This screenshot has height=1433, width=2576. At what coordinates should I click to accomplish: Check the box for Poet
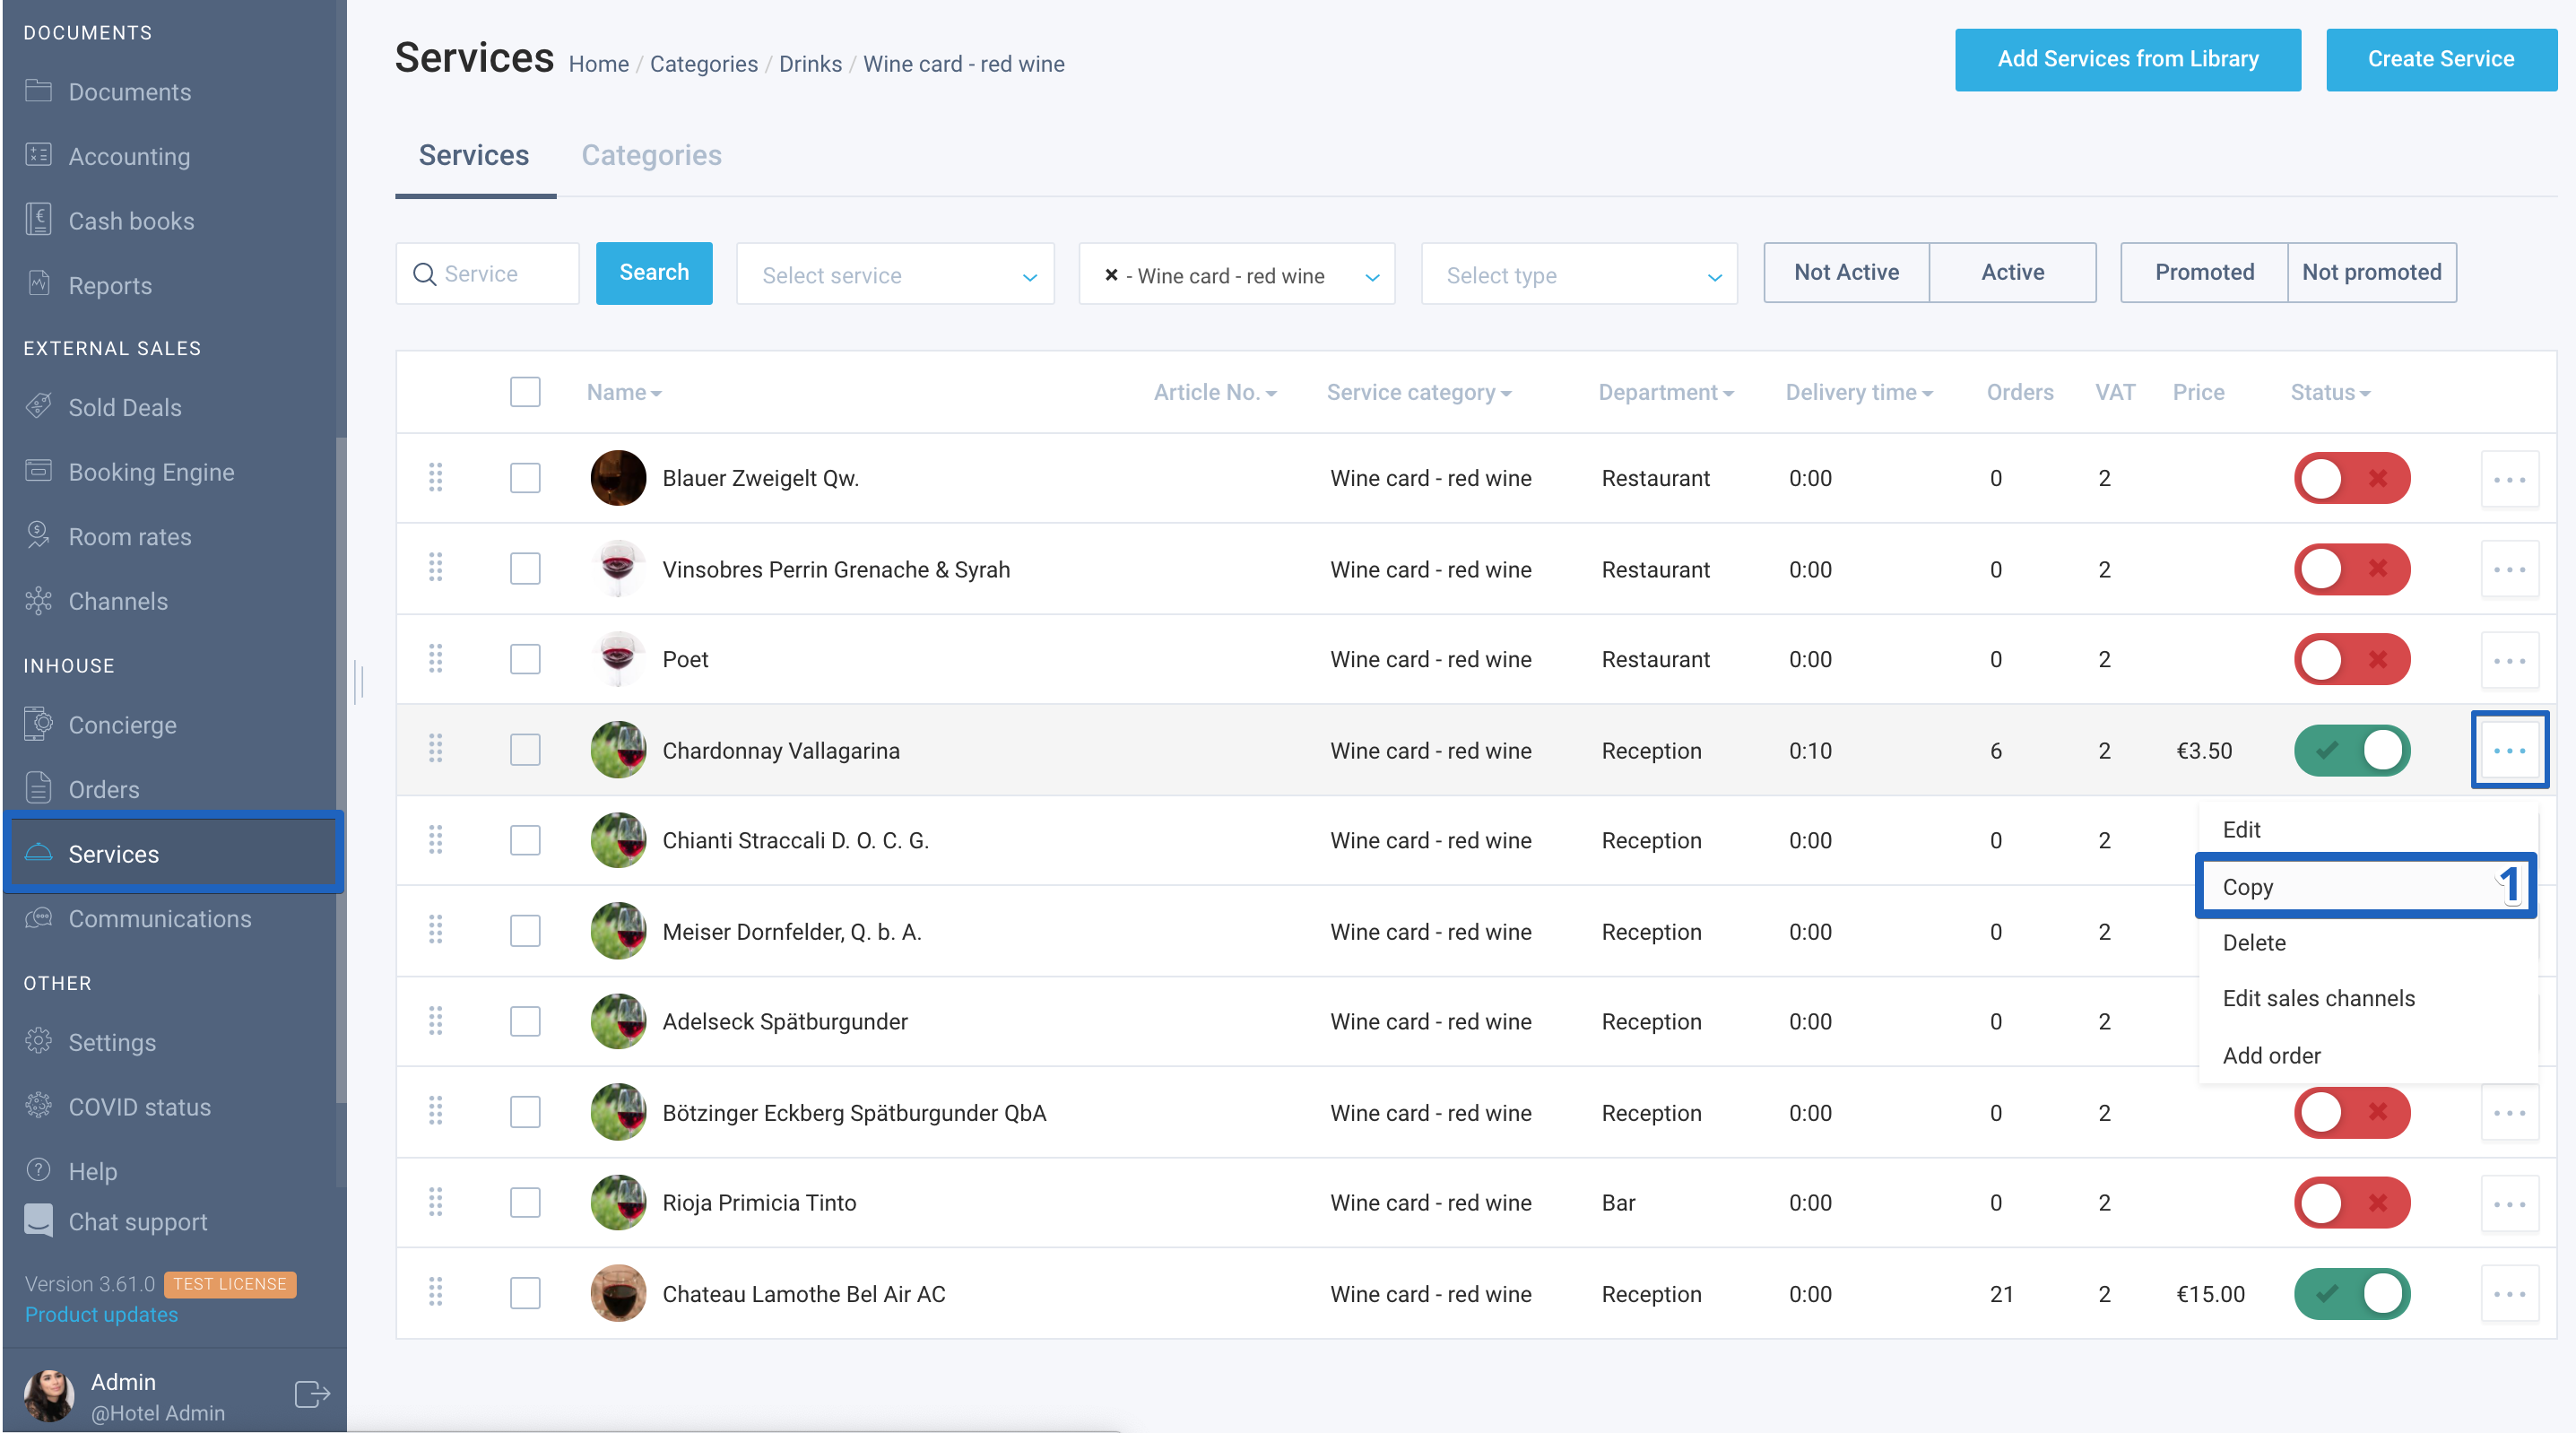[x=525, y=659]
